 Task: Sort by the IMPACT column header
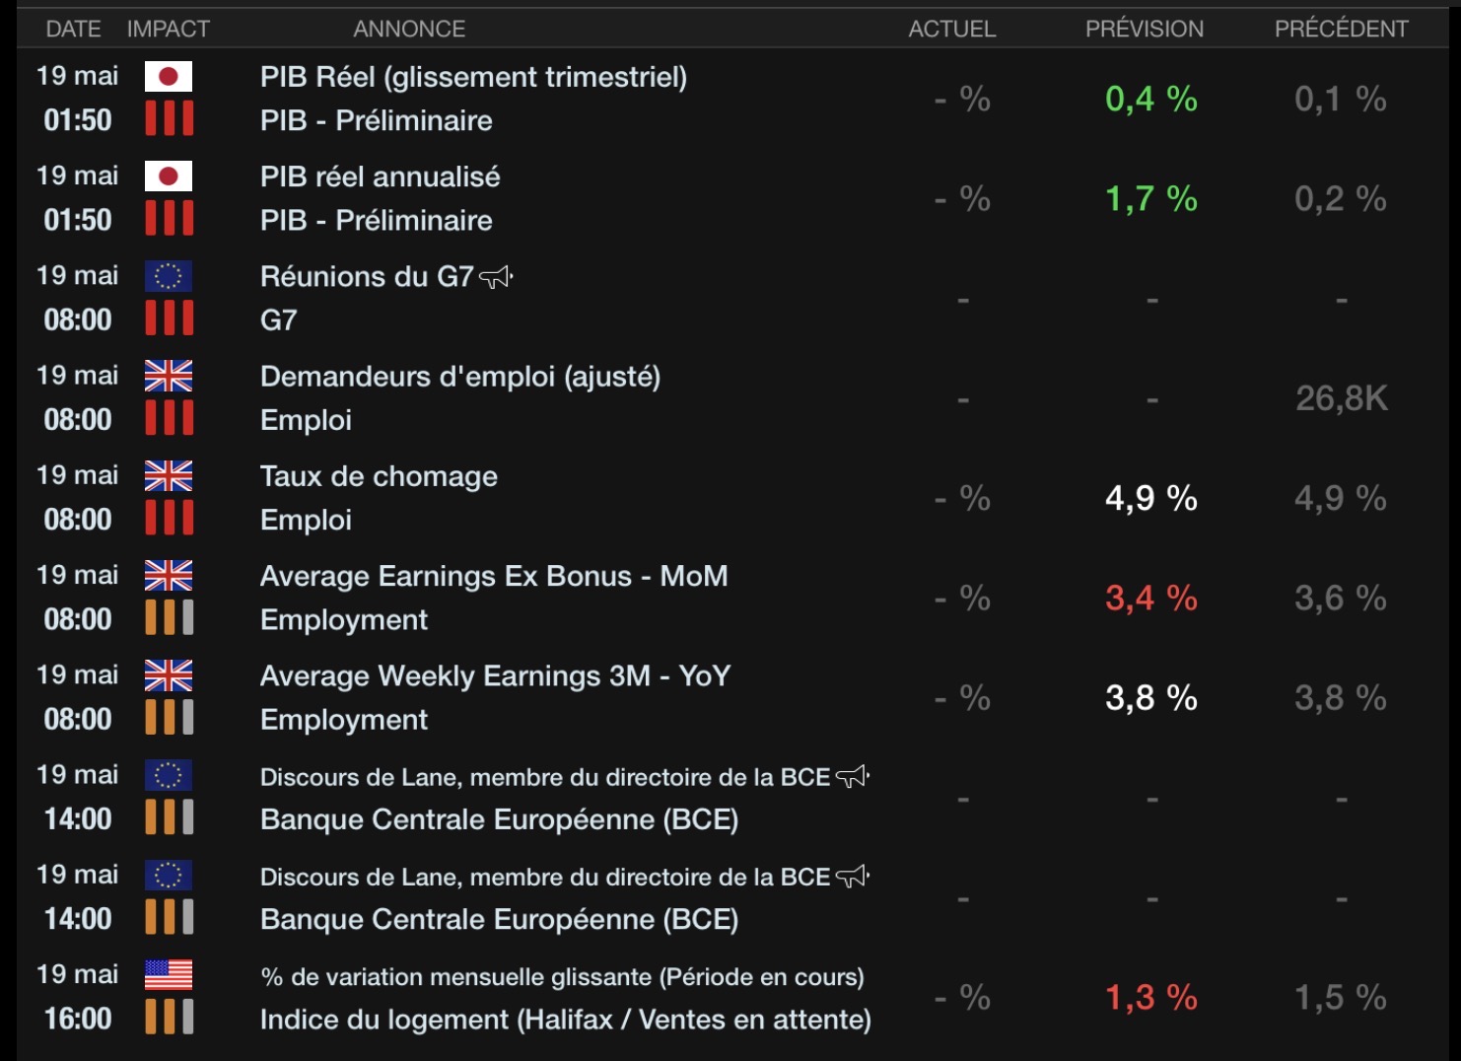pos(169,29)
